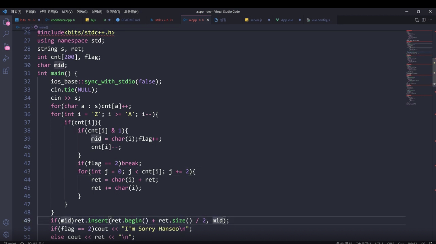Open the 파일(F) menu

pyautogui.click(x=16, y=12)
